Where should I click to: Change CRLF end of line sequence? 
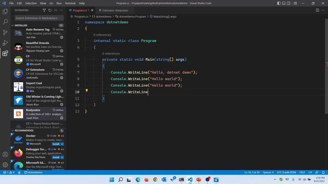(302, 172)
